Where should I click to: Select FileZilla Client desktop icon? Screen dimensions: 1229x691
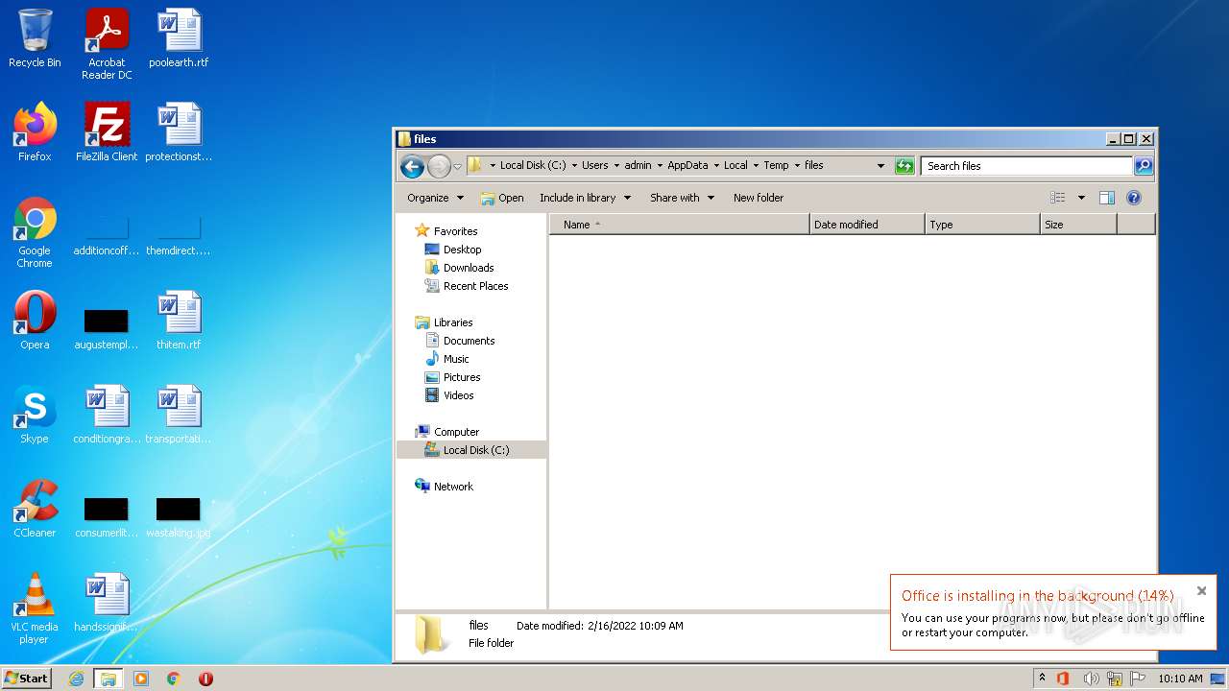click(107, 132)
